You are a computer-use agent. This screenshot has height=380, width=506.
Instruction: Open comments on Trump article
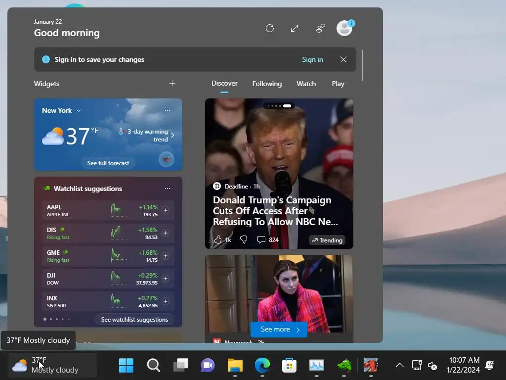point(268,240)
